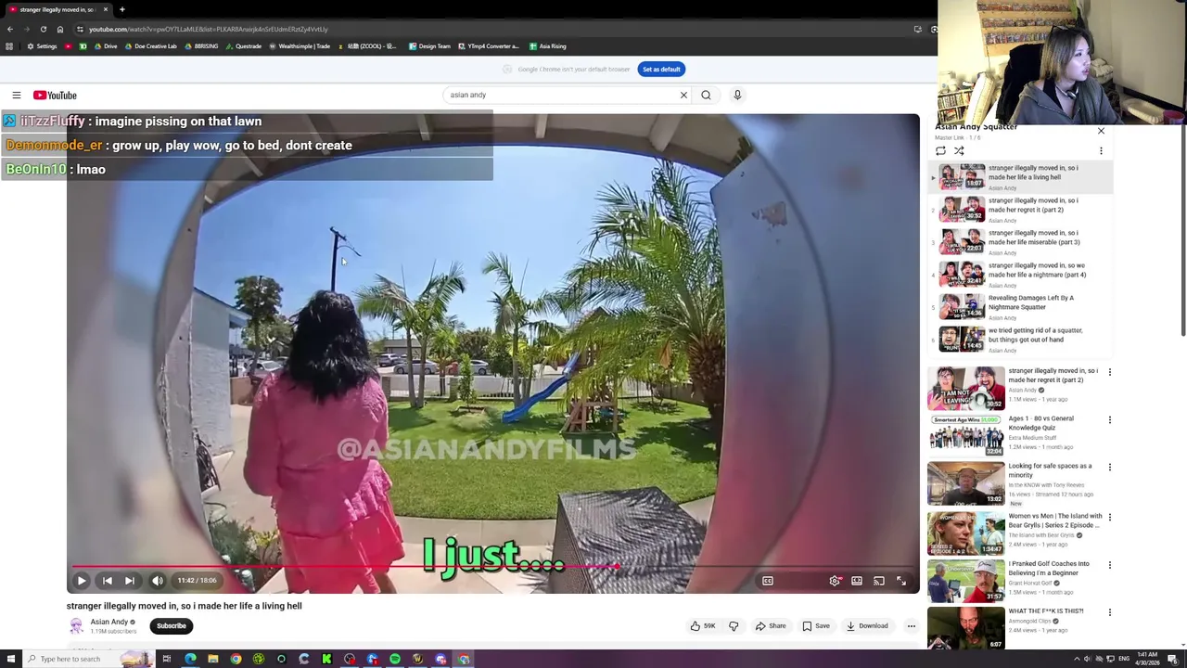Watch 'Ages 1 - 80 vs General Knowledge Quiz' thumbnail
Image resolution: width=1187 pixels, height=668 pixels.
(965, 435)
